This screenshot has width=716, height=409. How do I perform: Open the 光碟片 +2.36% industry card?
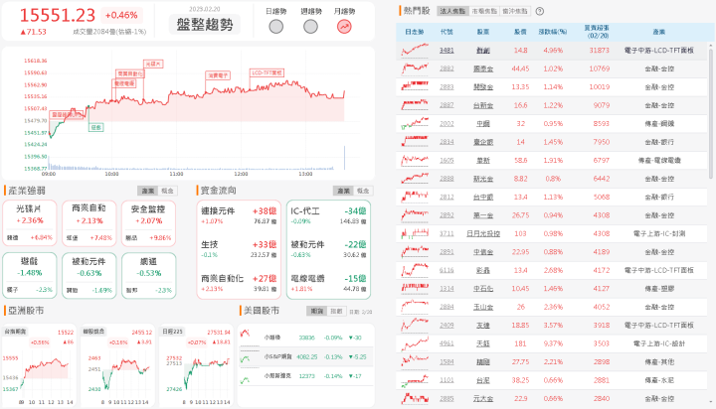[30, 223]
